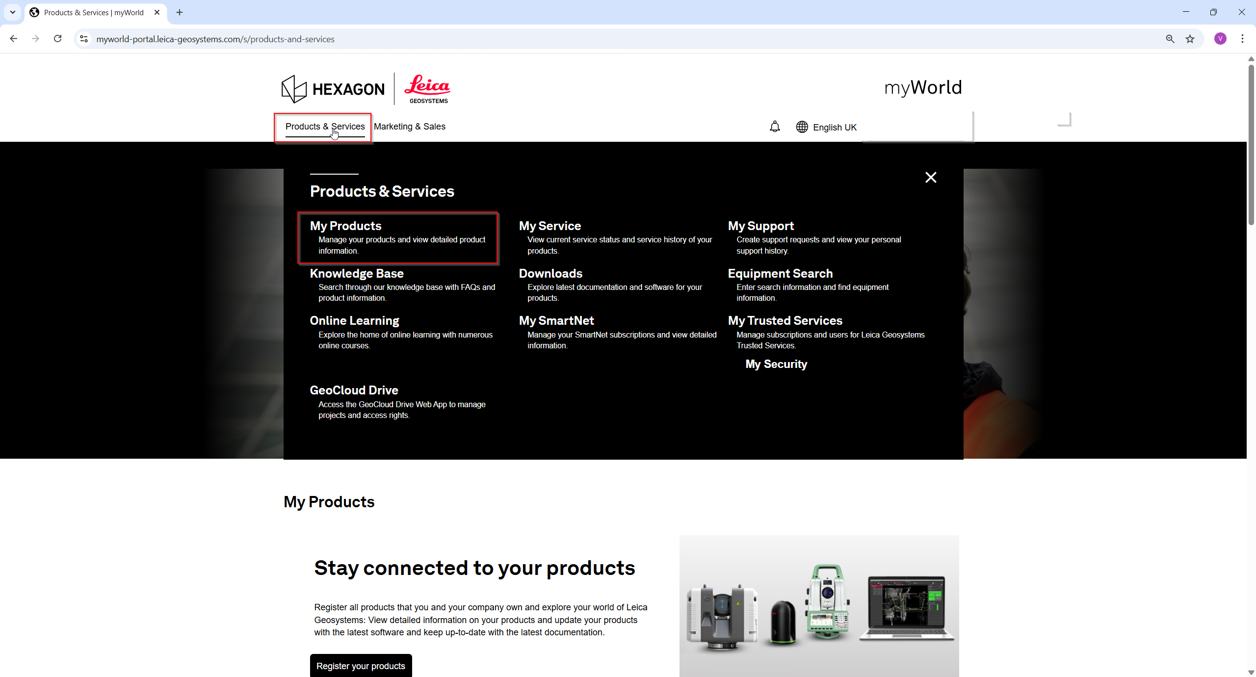
Task: Open the Chrome profile avatar
Action: [1221, 39]
